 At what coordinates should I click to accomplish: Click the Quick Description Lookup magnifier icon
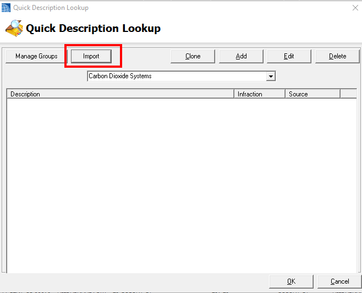pyautogui.click(x=14, y=29)
